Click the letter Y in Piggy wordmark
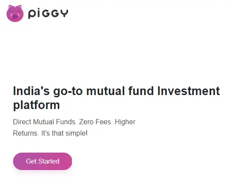The height and width of the screenshot is (184, 234). pos(64,13)
